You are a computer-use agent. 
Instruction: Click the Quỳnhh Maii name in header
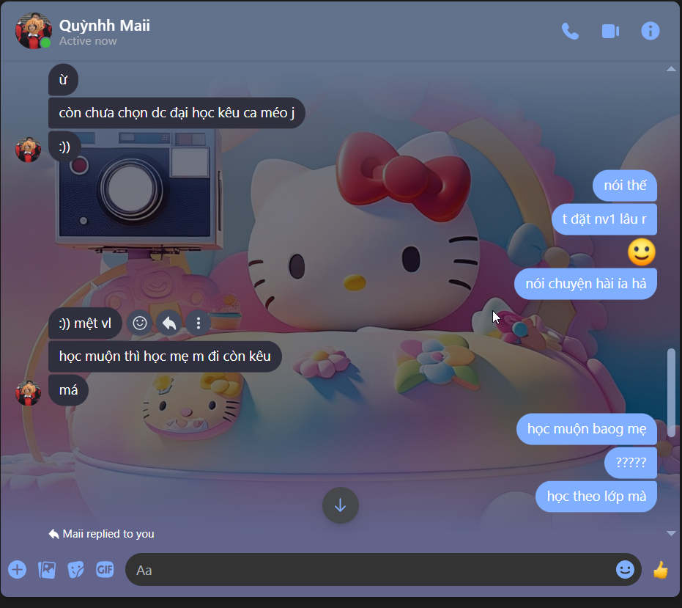[x=104, y=25]
